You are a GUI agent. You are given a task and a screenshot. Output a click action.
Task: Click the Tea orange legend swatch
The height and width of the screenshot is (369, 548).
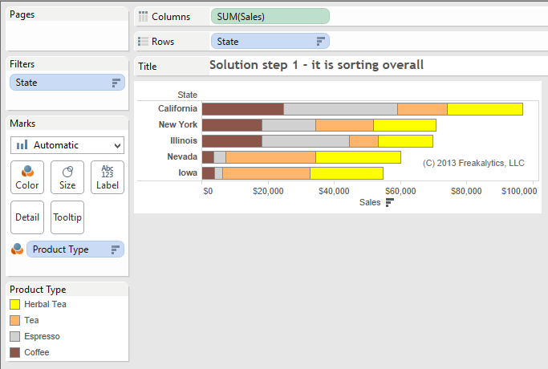point(14,320)
